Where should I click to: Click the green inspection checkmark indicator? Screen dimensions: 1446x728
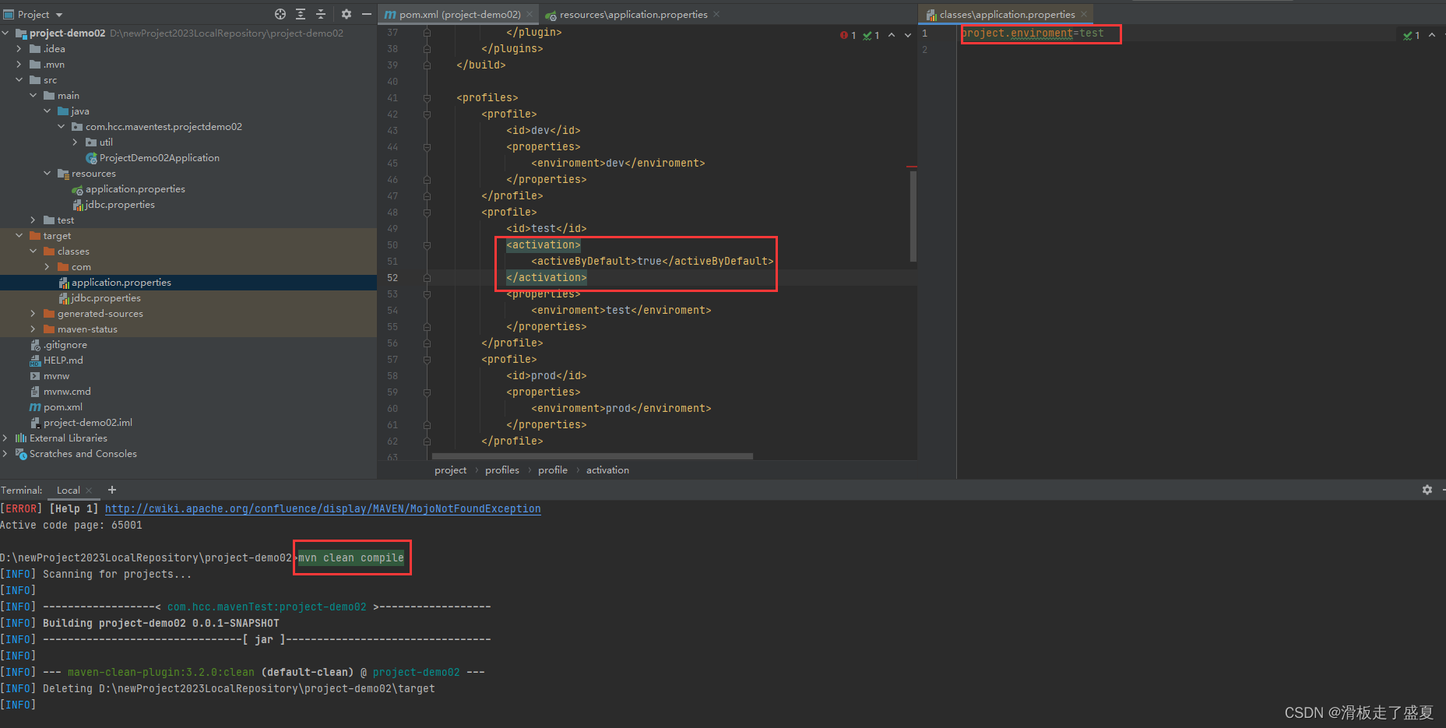[x=867, y=35]
